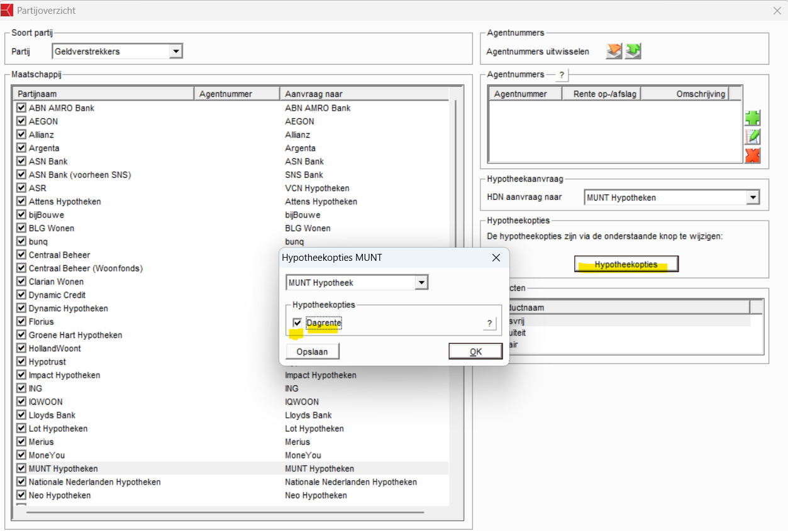Close the Hypotheekopties MUNT dialog

[x=496, y=258]
